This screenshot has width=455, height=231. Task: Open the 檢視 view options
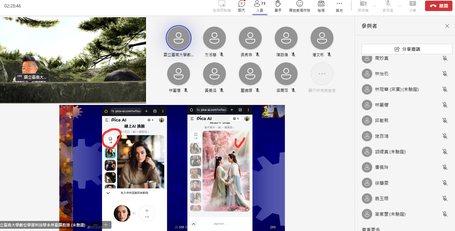click(321, 6)
